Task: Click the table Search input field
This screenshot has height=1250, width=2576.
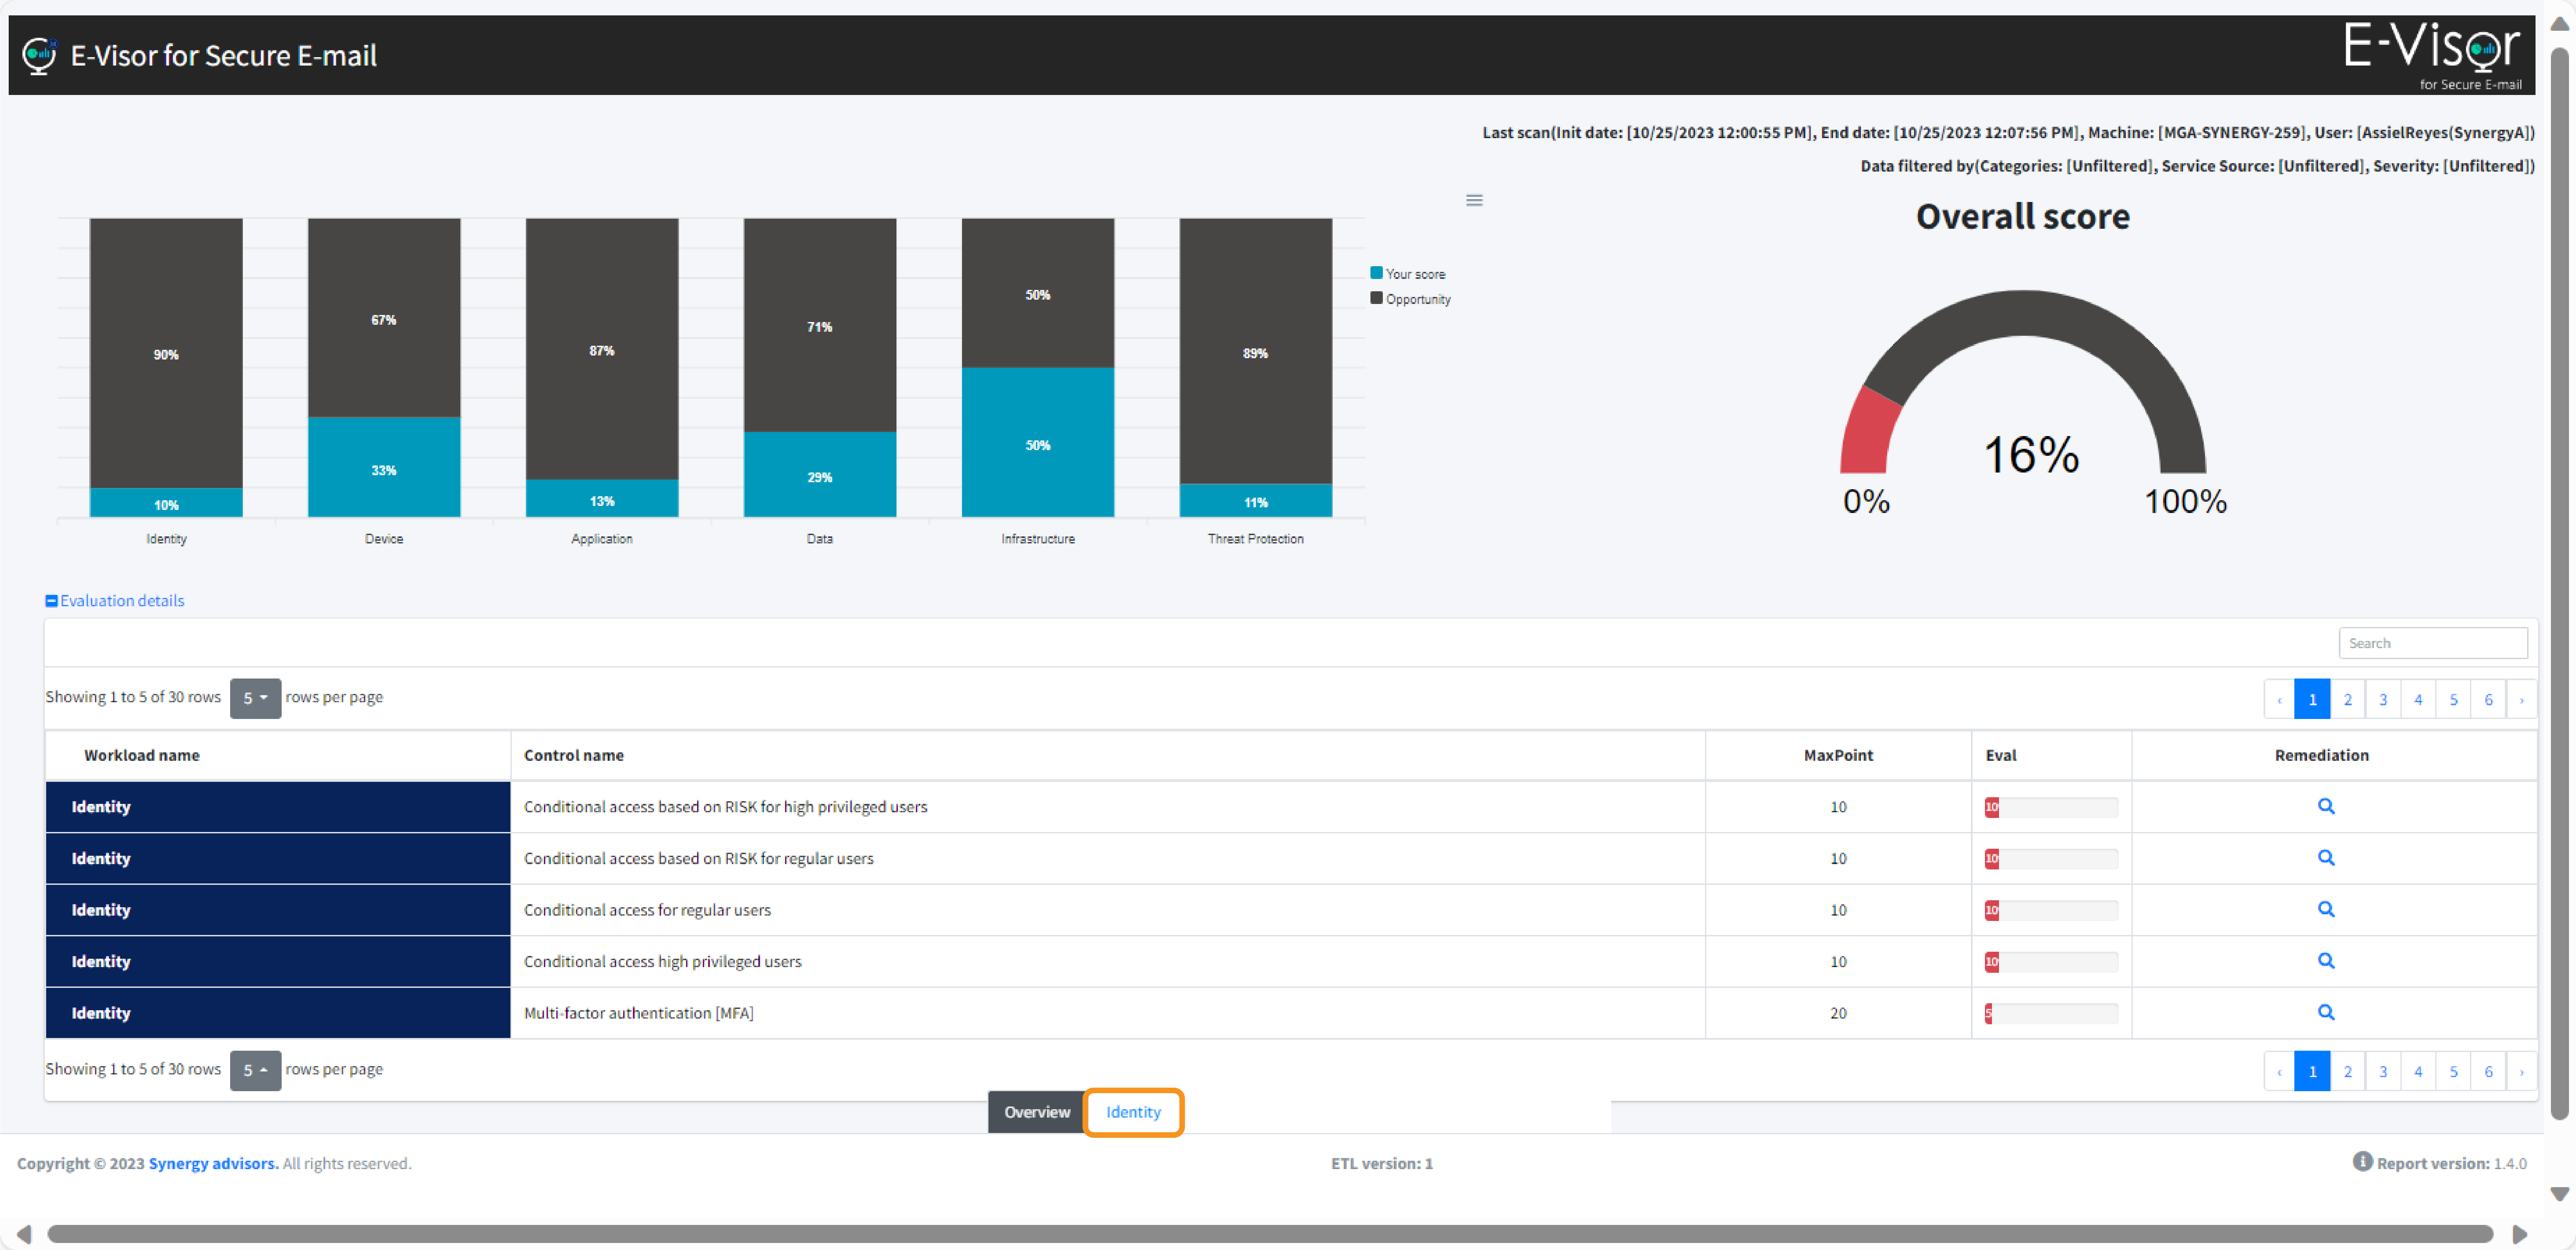Action: tap(2432, 643)
